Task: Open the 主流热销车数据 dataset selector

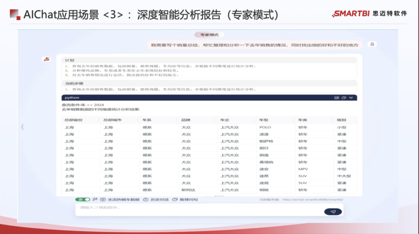Action: click(120, 200)
